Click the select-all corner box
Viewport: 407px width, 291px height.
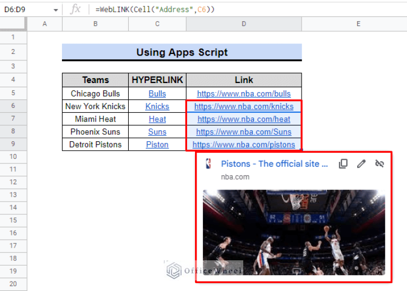13,24
